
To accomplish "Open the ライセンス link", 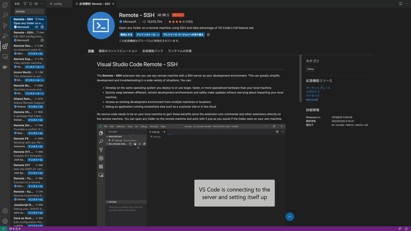I will tap(313, 96).
